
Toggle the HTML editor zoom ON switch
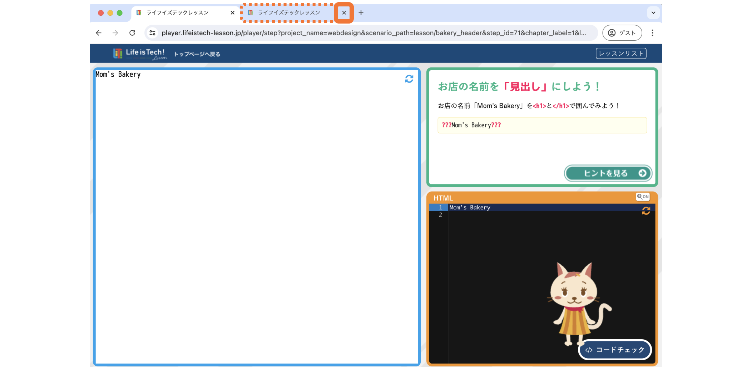click(643, 197)
